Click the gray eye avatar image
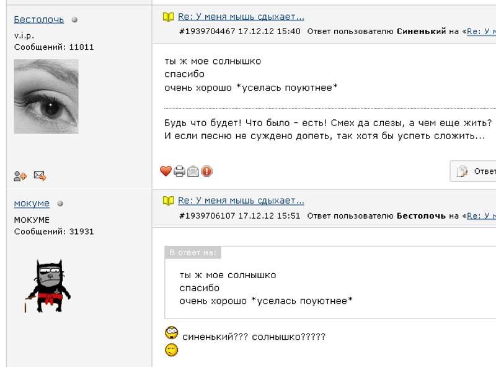This screenshot has height=367, width=496. coord(46,96)
